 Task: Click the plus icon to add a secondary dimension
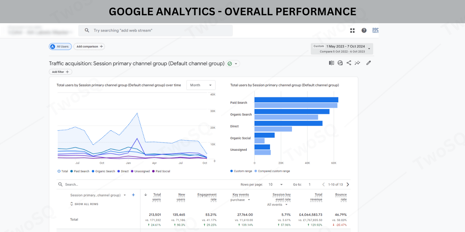(x=133, y=195)
